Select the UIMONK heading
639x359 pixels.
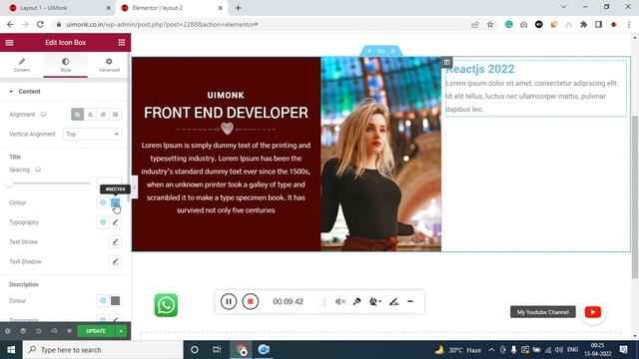coord(226,96)
